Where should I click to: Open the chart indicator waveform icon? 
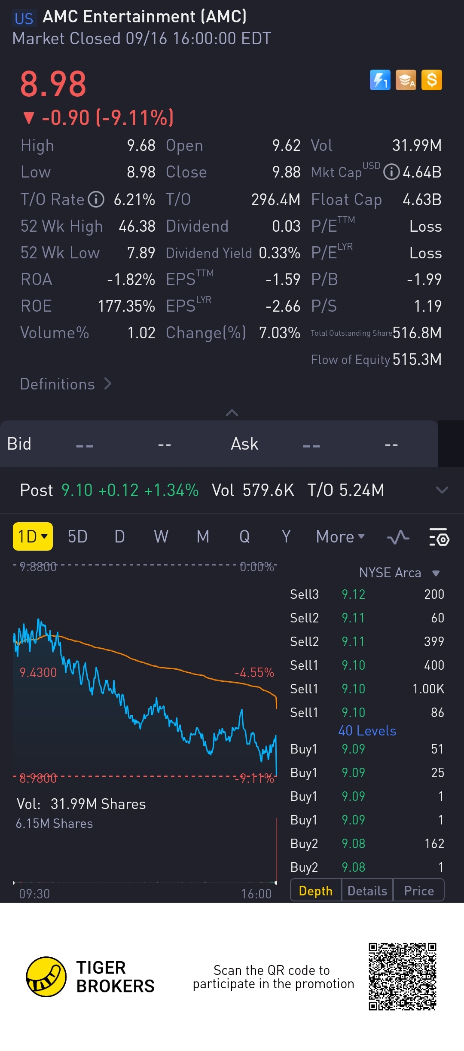[x=398, y=537]
